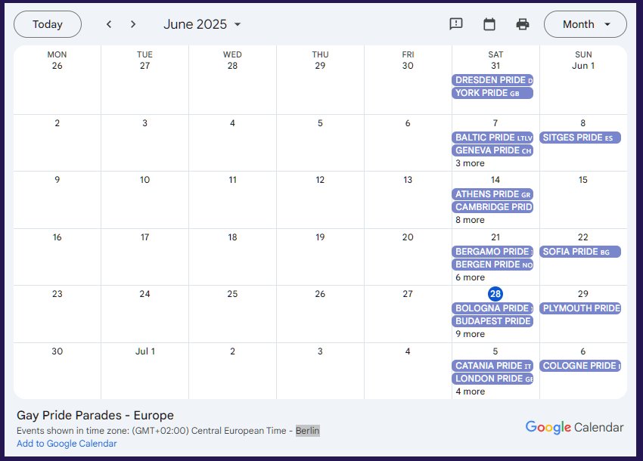Go to previous month arrow

[109, 25]
